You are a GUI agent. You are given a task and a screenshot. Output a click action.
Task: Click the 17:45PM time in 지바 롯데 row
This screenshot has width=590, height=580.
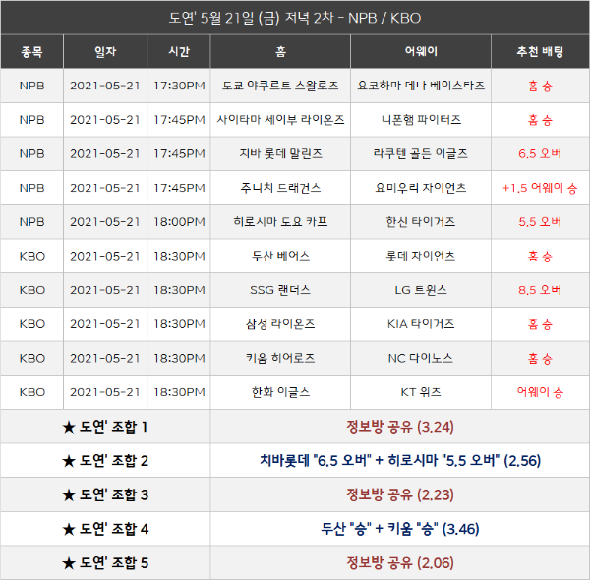pyautogui.click(x=179, y=153)
